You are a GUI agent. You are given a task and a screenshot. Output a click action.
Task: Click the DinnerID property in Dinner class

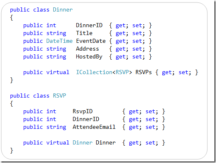pyautogui.click(x=89, y=25)
